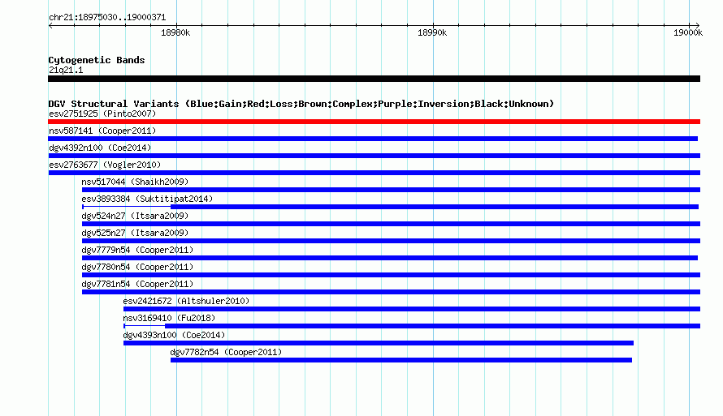Click the blue bar under dgv7782n54
723x416 pixels.
[401, 360]
